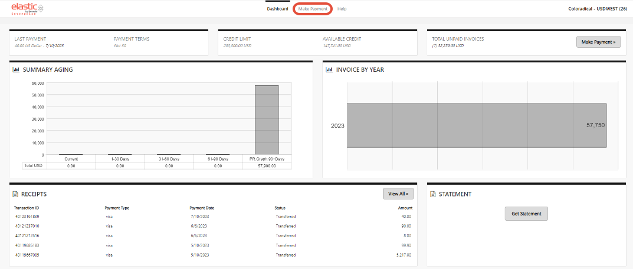Switch to the Make Payment tab
This screenshot has width=633, height=269.
point(313,9)
